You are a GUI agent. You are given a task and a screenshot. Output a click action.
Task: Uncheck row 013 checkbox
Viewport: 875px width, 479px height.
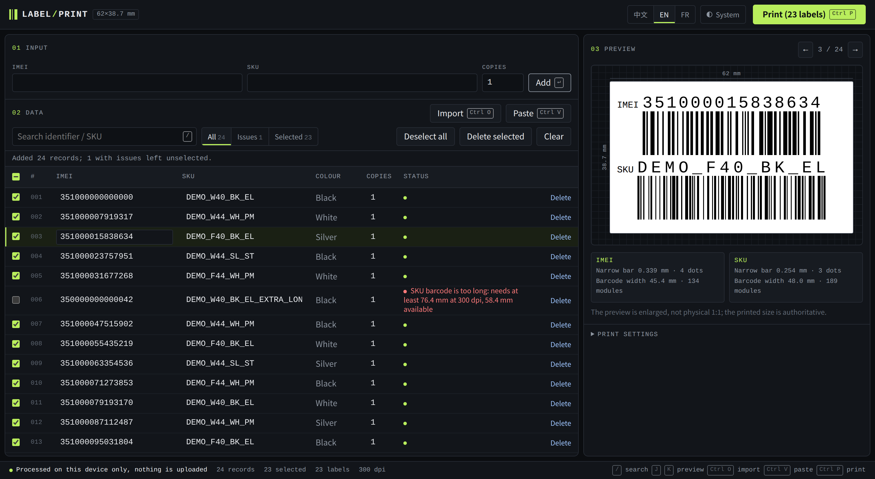click(16, 442)
